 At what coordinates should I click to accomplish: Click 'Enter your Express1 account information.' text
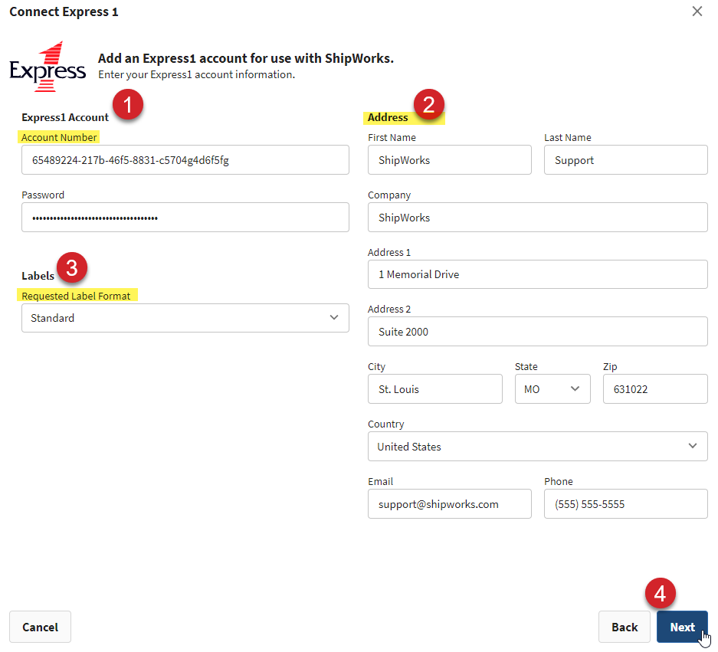click(196, 74)
